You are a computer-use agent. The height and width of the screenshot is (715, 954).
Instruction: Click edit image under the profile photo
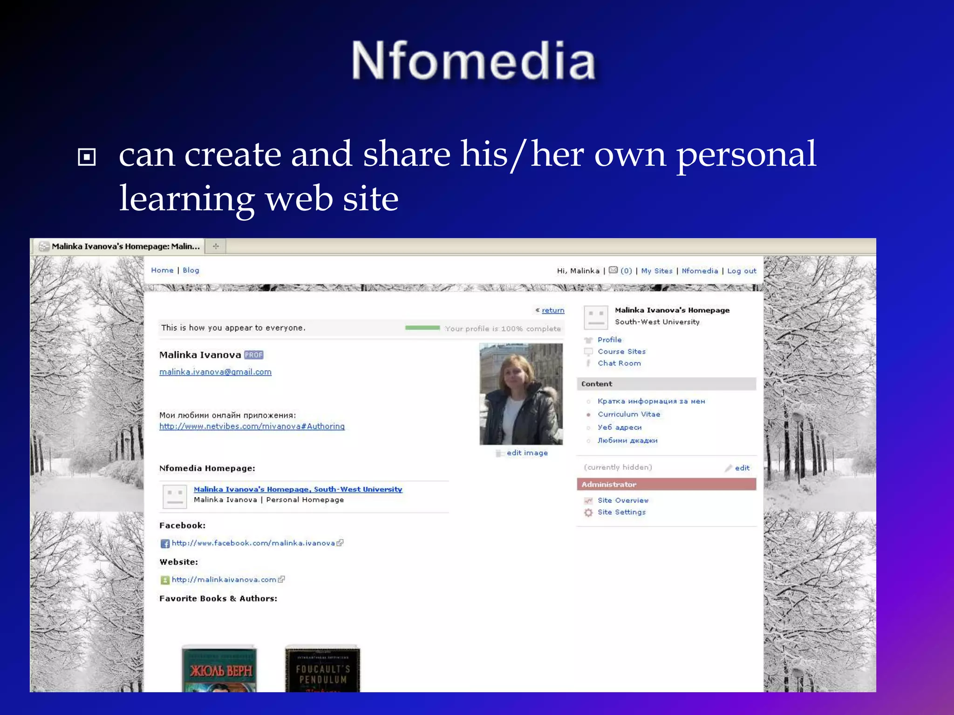pyautogui.click(x=527, y=452)
